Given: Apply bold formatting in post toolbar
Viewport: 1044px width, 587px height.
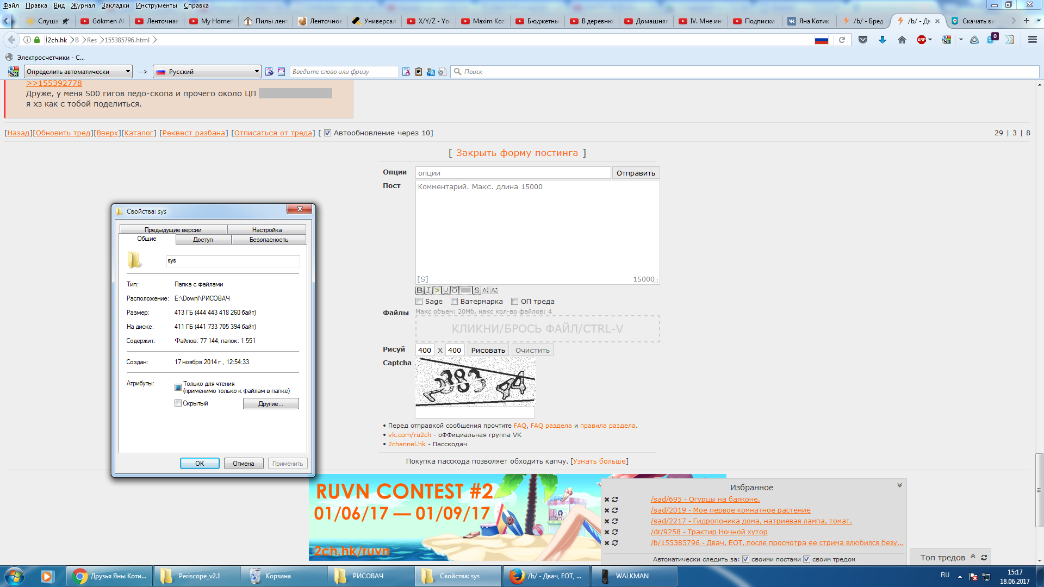Looking at the screenshot, I should tap(419, 290).
